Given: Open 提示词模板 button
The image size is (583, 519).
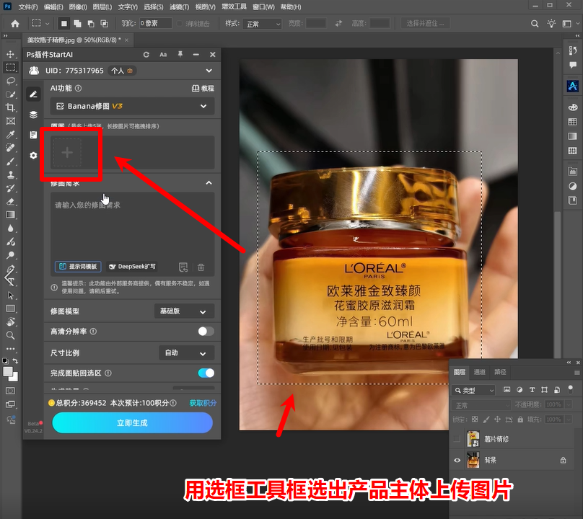Looking at the screenshot, I should click(78, 267).
